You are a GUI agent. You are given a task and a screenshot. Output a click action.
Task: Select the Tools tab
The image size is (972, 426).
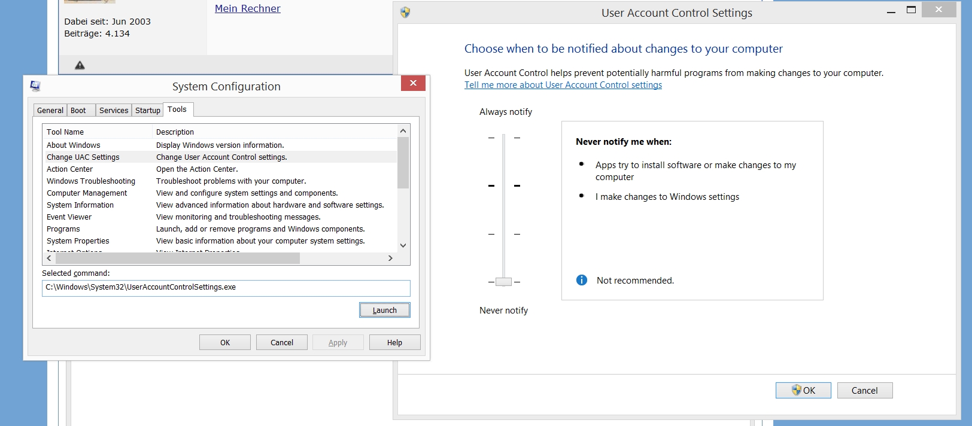[x=177, y=109]
